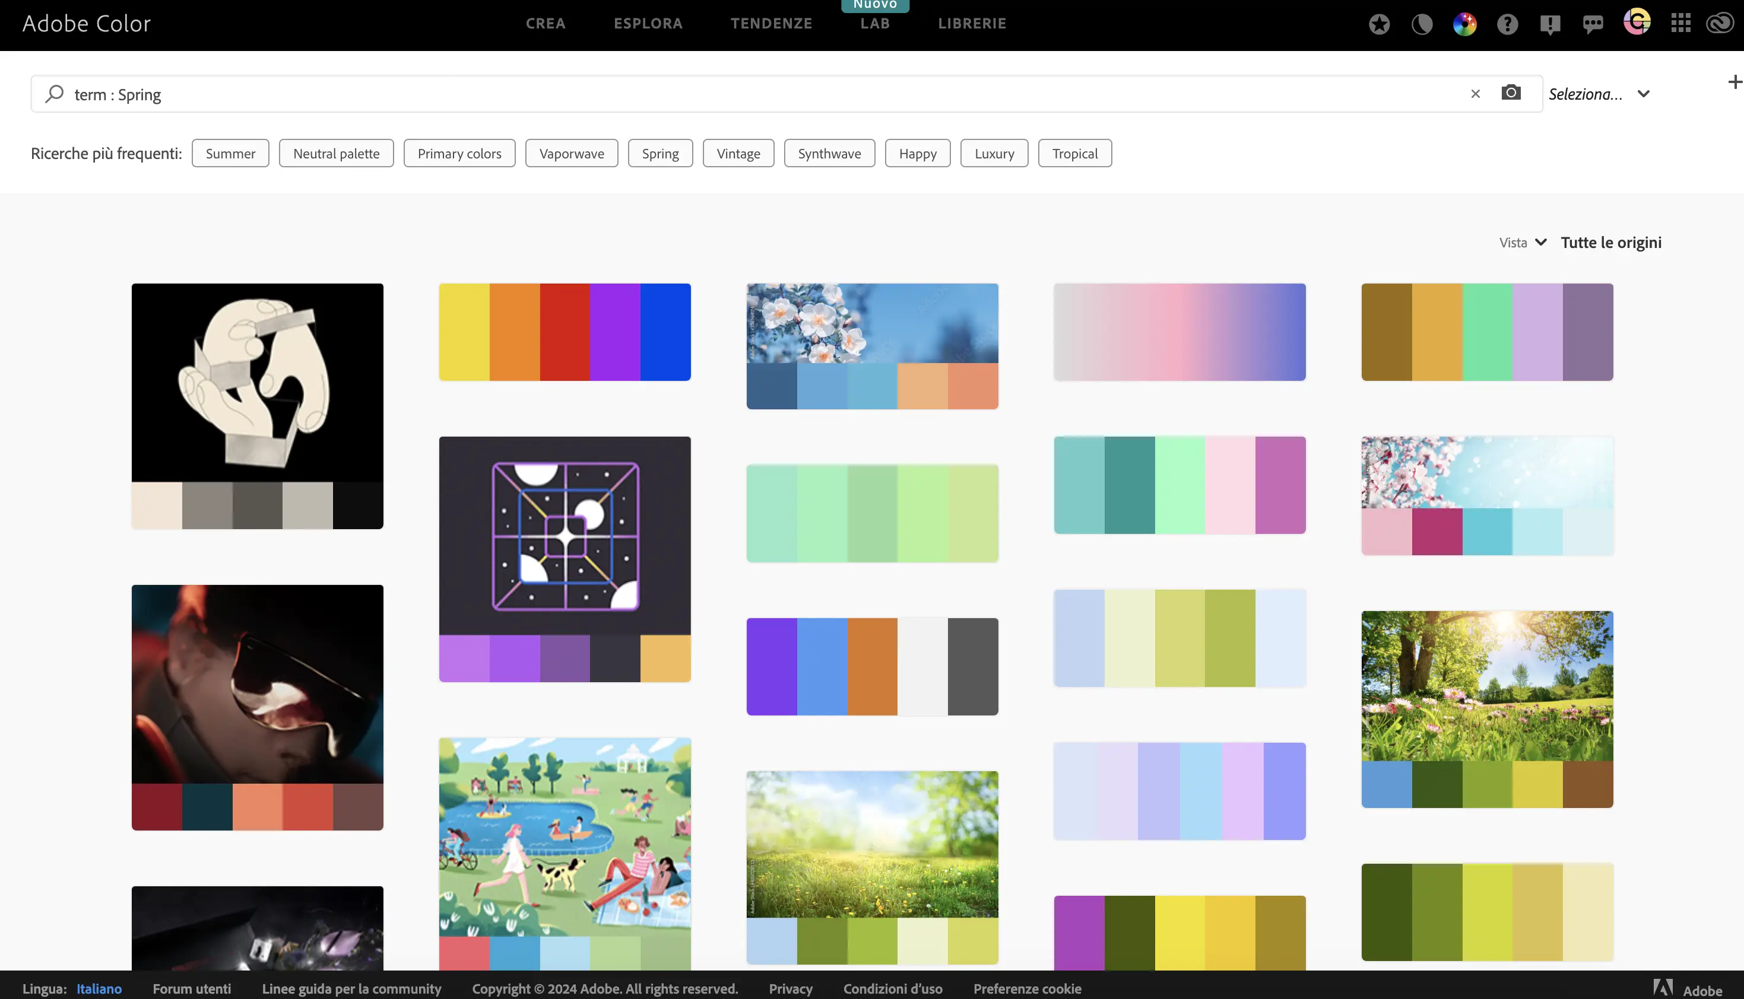Open the Adobe apps grid icon
The width and height of the screenshot is (1744, 999).
pos(1680,23)
